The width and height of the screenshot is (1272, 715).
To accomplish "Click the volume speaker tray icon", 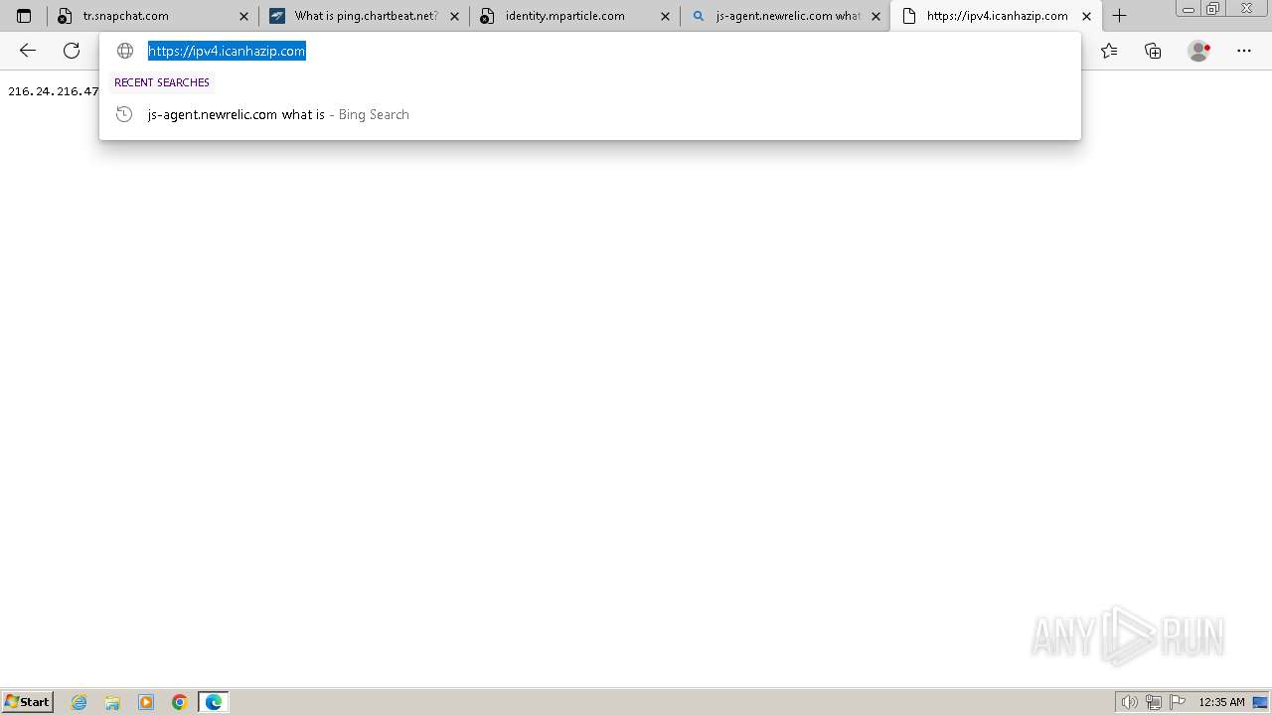I will pyautogui.click(x=1129, y=702).
